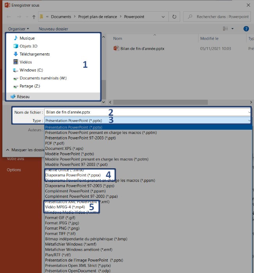254x273 pixels.
Task: Expand the address bar path history dropdown
Action: pos(163,17)
